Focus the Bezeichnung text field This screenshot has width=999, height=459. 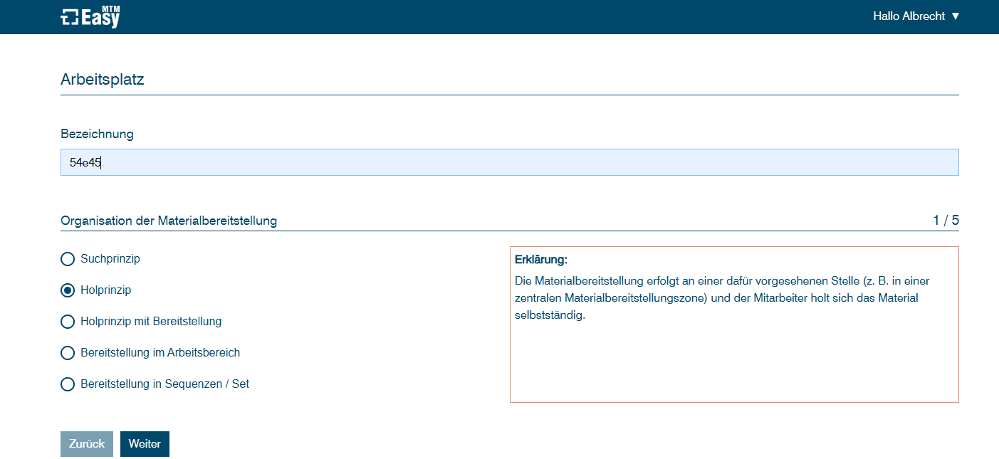(x=509, y=162)
